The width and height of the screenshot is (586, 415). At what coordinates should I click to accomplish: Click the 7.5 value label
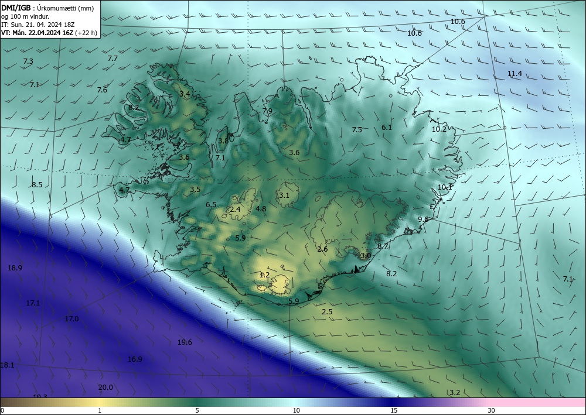357,129
